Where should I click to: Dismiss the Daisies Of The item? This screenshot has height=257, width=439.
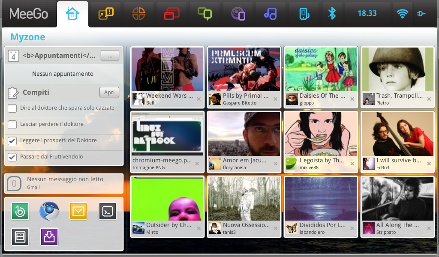tap(352, 99)
